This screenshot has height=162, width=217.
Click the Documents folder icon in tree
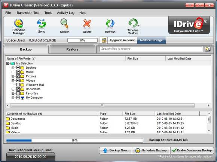22,89
